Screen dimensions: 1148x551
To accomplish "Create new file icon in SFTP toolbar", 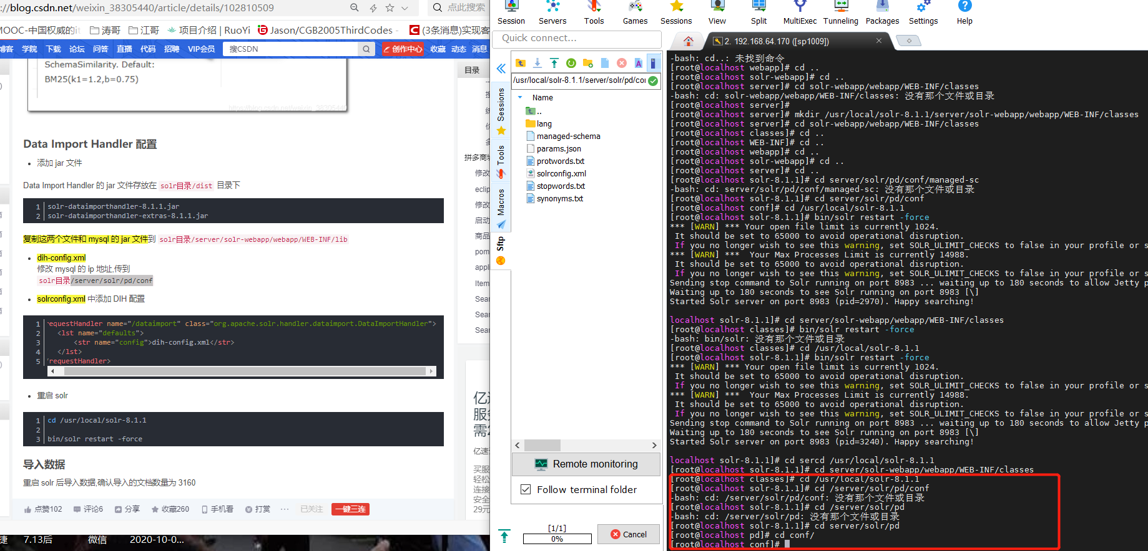I will [605, 63].
